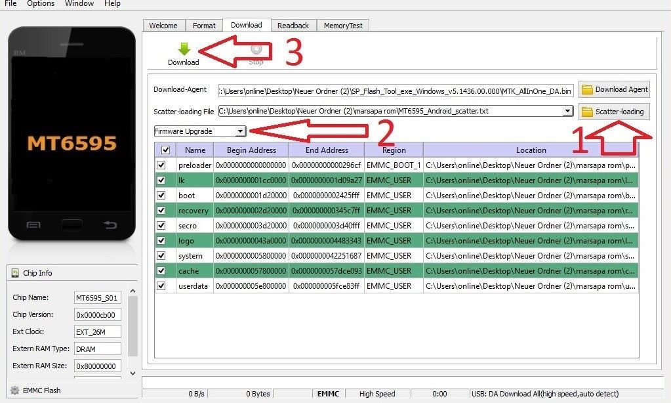Uncheck the cache partition checkbox
Image resolution: width=671 pixels, height=403 pixels.
(x=161, y=270)
